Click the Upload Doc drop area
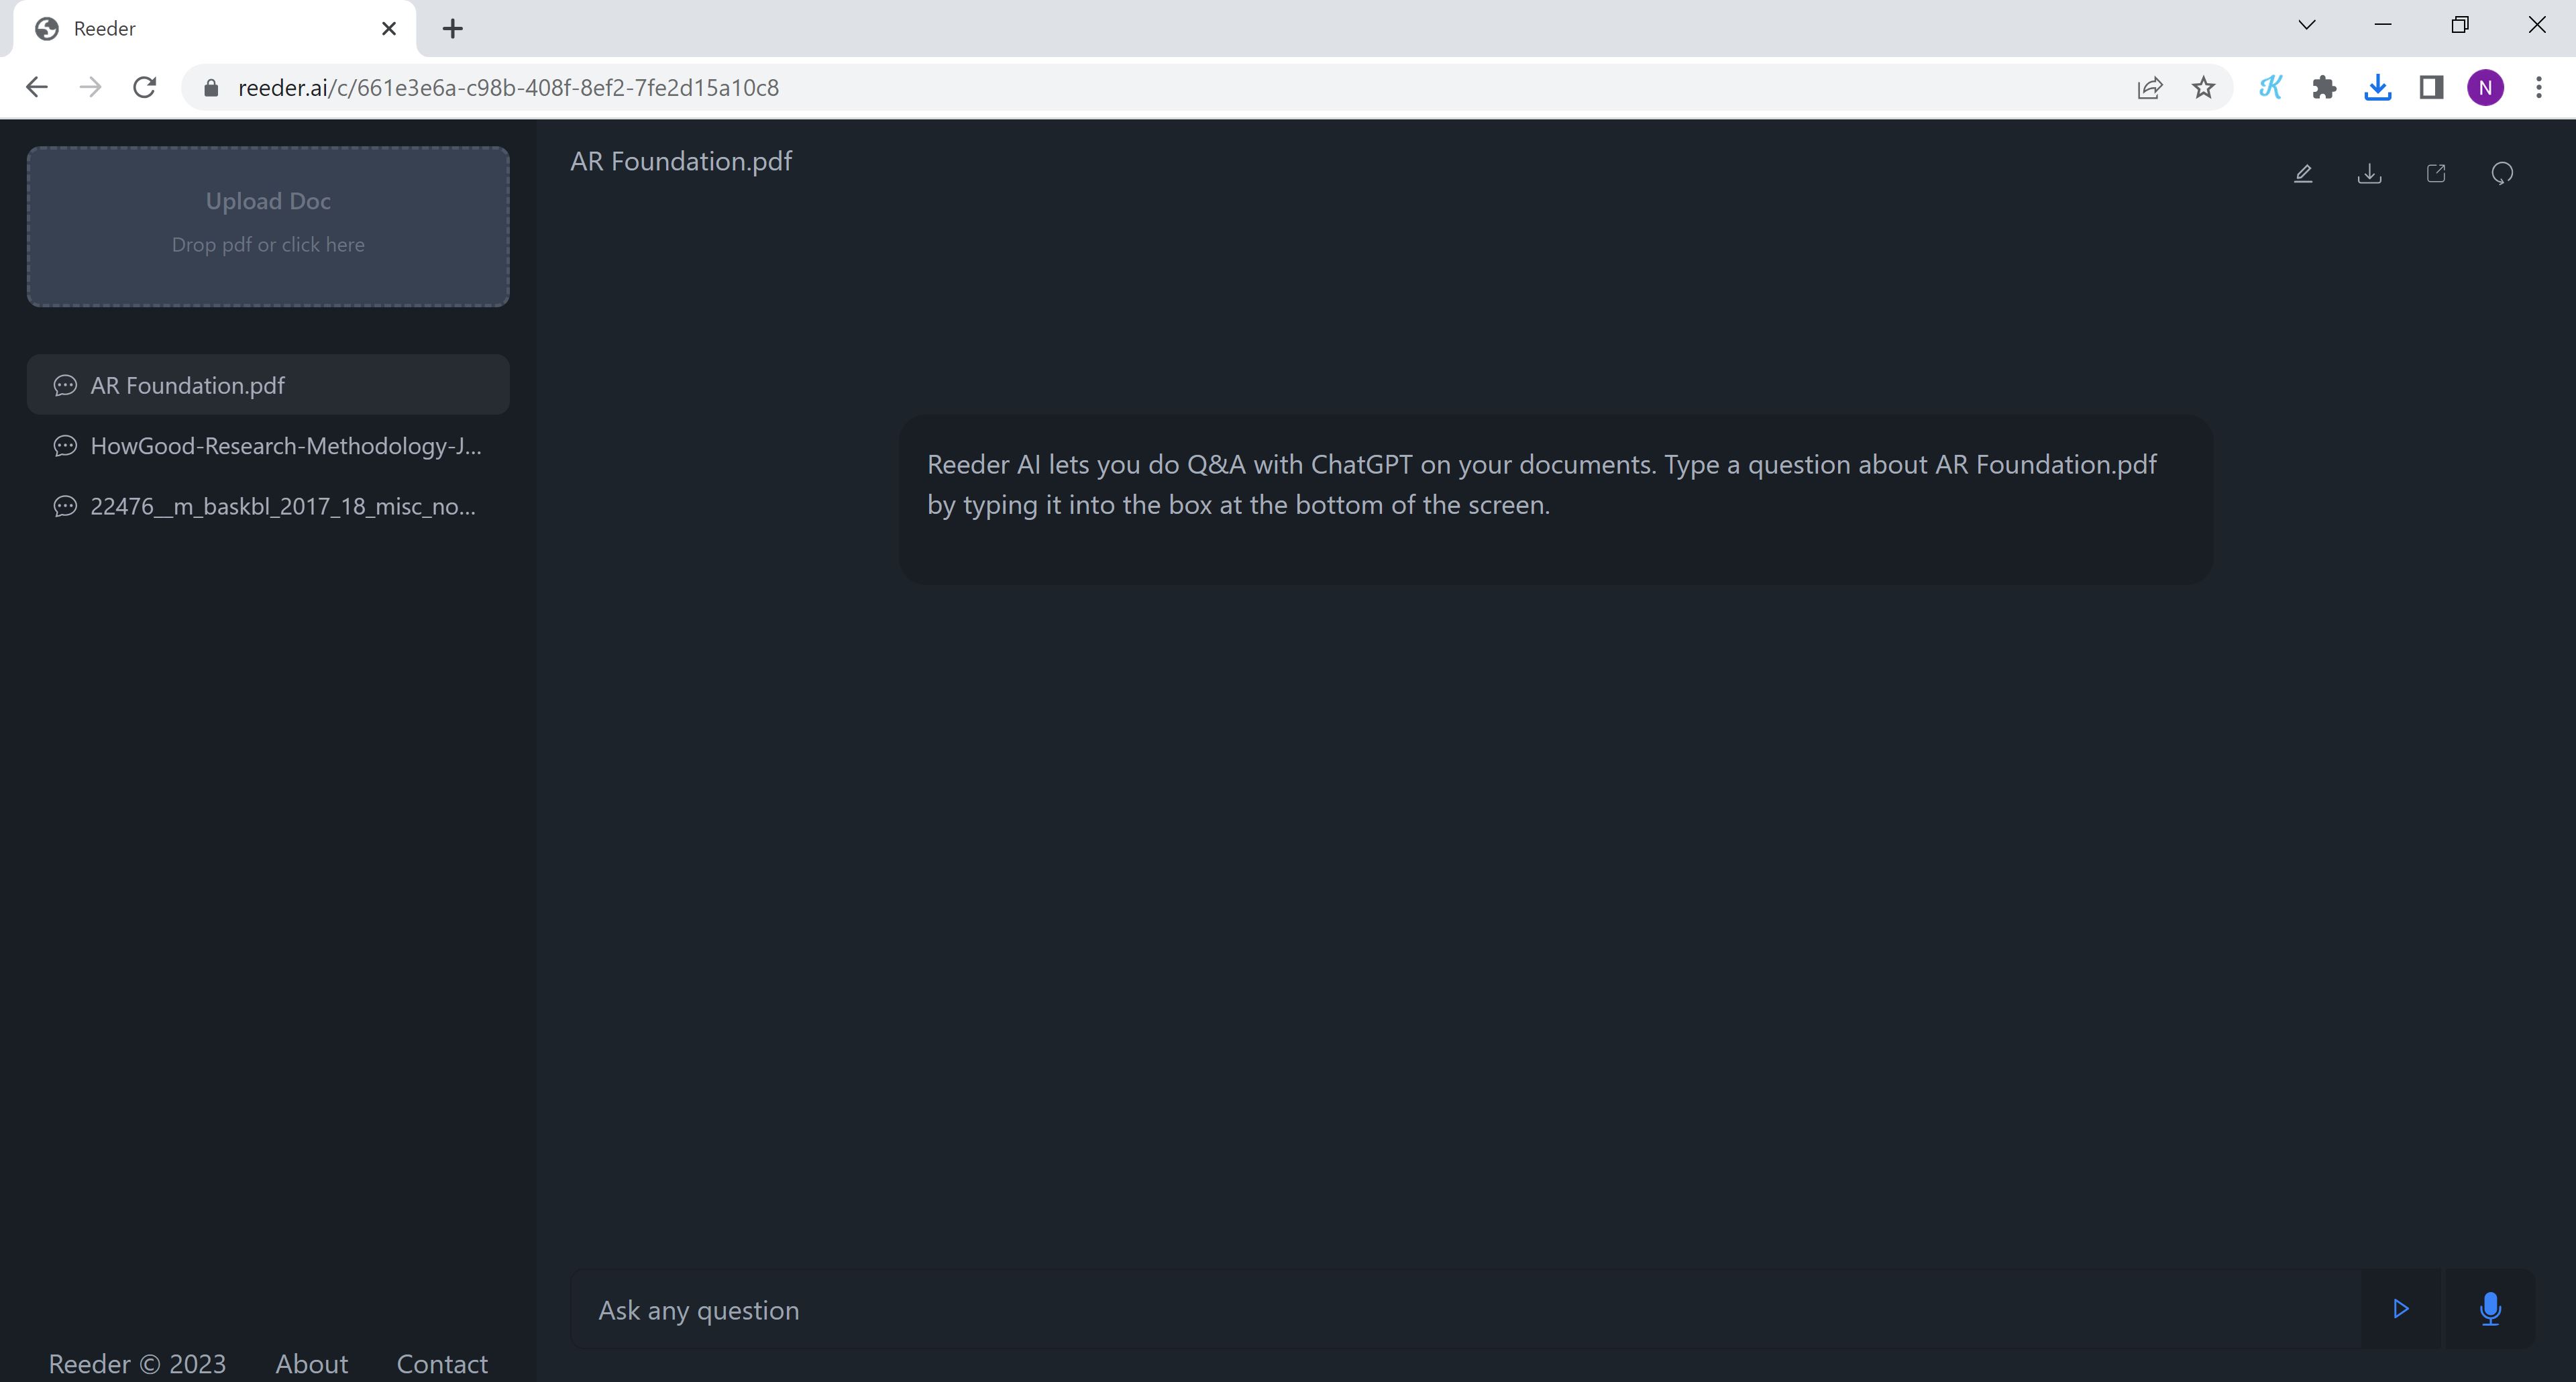 pyautogui.click(x=268, y=226)
